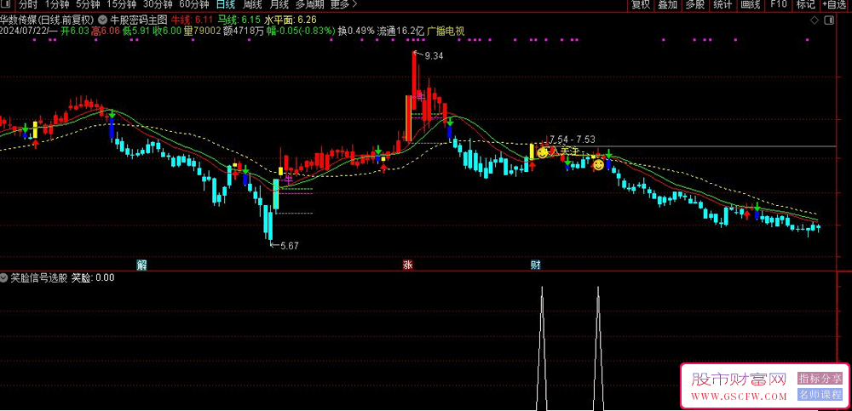Click the 流通16.2亿 float value
The image size is (852, 411).
click(x=400, y=31)
